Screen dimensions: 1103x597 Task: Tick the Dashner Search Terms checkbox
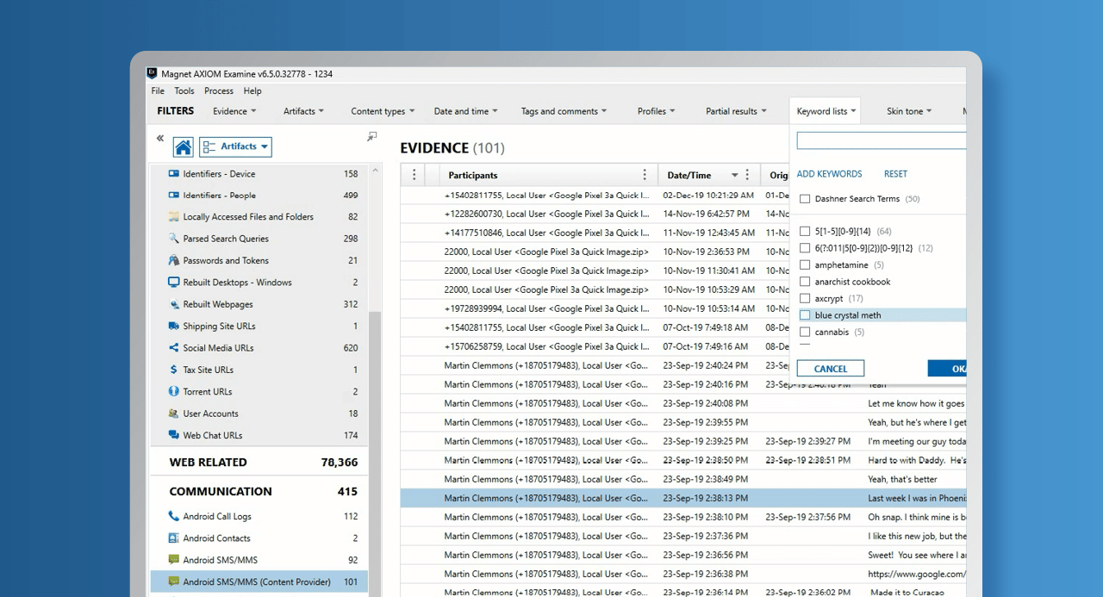click(805, 199)
